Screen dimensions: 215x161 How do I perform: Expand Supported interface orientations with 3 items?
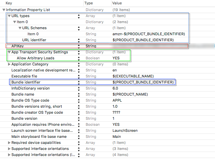point(9,149)
